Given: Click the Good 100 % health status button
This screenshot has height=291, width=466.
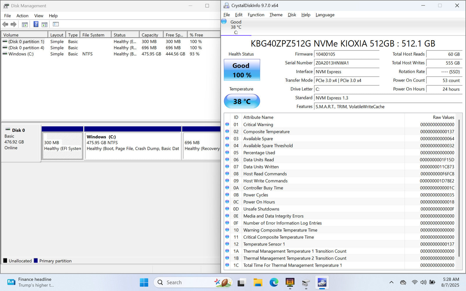Looking at the screenshot, I should pos(242,70).
